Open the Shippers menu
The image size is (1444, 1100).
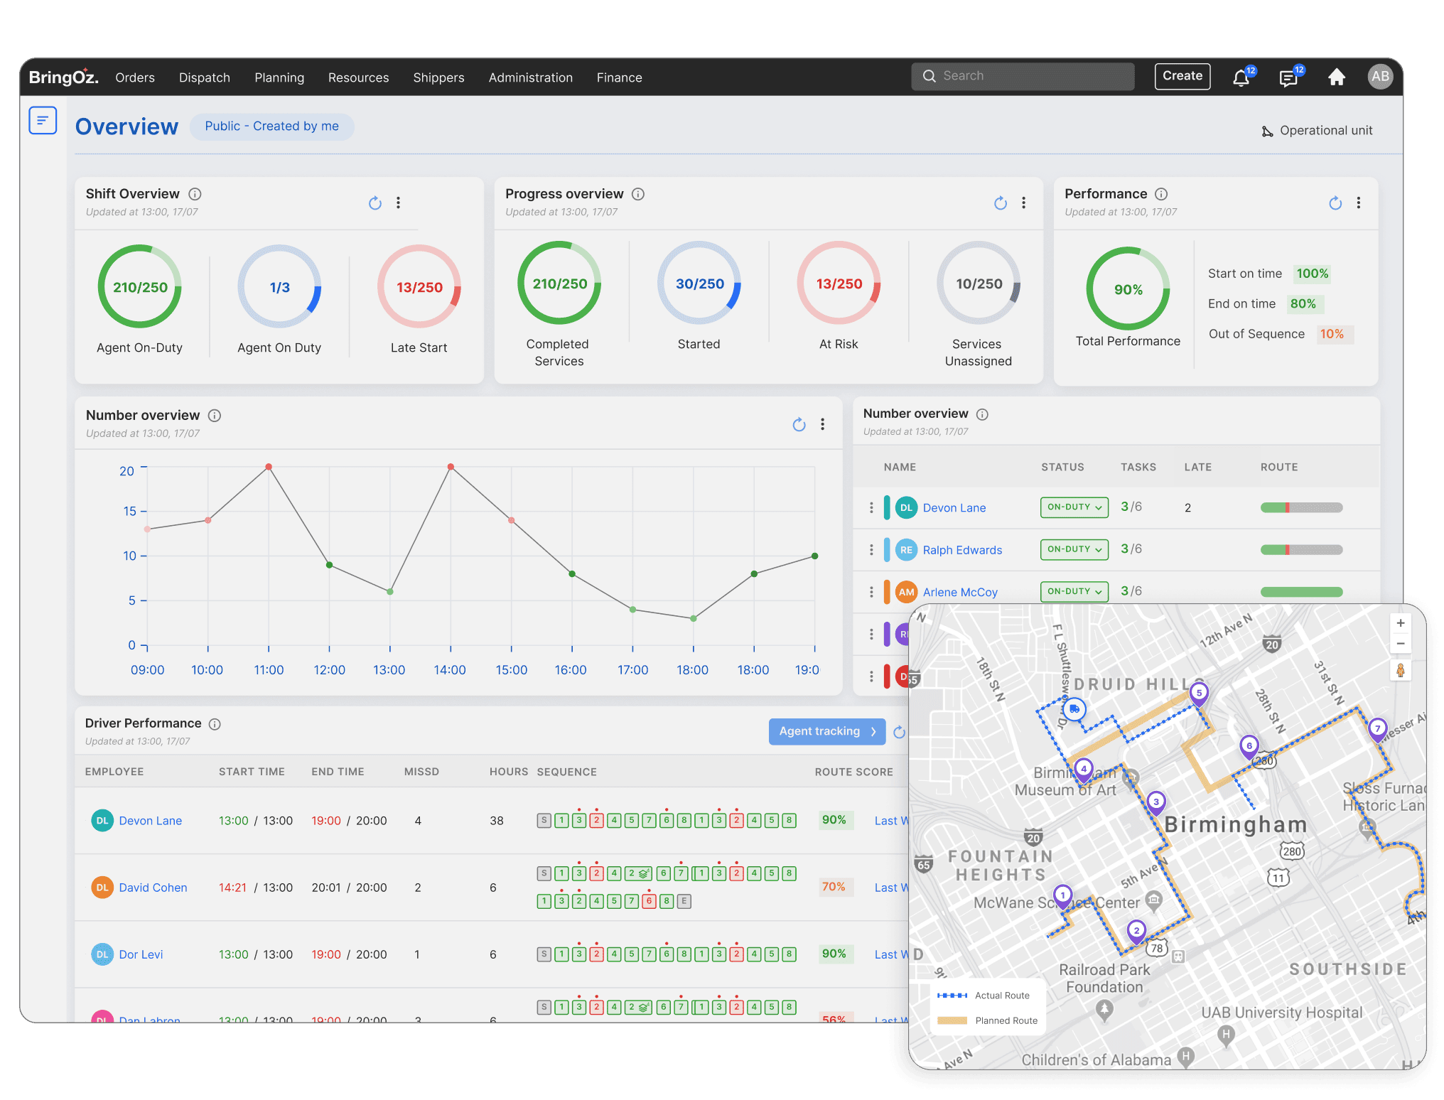pos(438,77)
